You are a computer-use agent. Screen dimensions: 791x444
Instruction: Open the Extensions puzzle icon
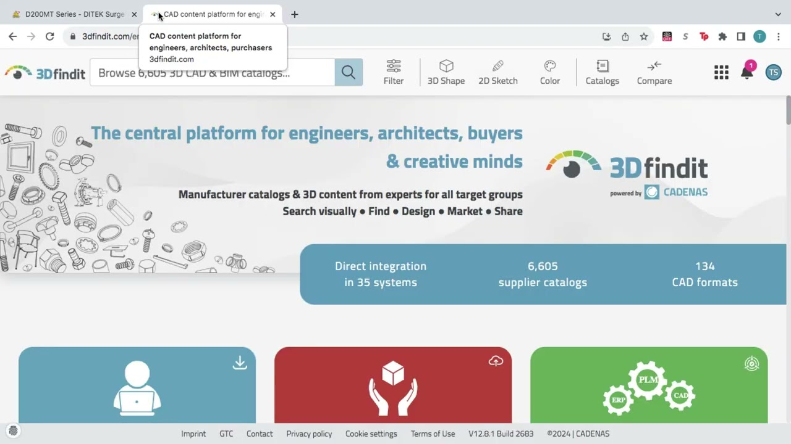point(722,36)
